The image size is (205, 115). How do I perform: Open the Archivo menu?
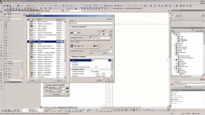coord(4,3)
